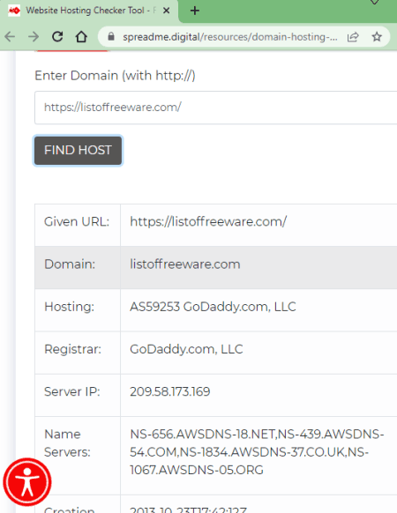Click the browser back arrow
397x513 pixels.
[x=10, y=37]
